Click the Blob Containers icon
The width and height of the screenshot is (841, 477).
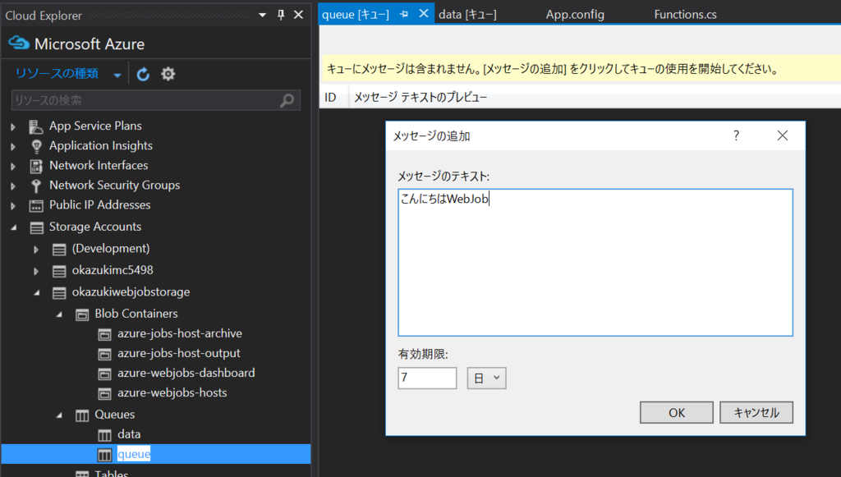(x=82, y=314)
